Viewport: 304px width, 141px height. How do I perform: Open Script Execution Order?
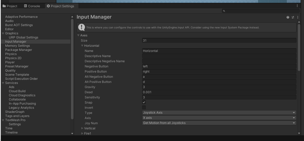pos(21,79)
